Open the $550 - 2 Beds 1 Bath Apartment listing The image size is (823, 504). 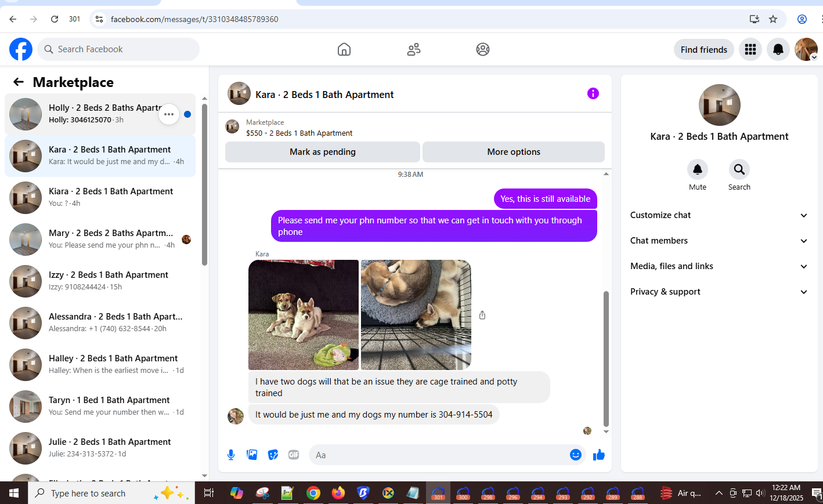(x=299, y=133)
